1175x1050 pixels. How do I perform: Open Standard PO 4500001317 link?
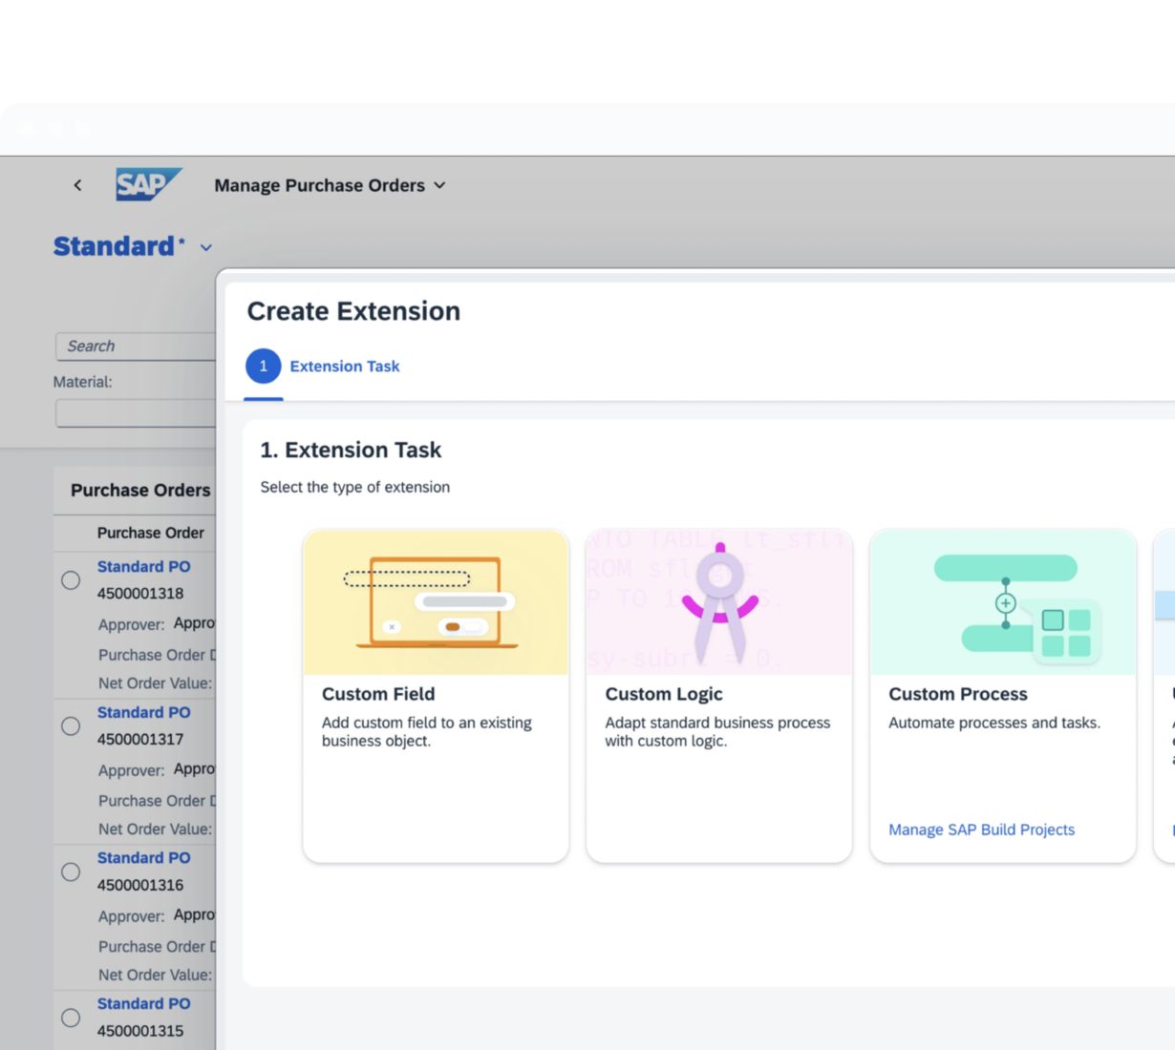pyautogui.click(x=143, y=712)
